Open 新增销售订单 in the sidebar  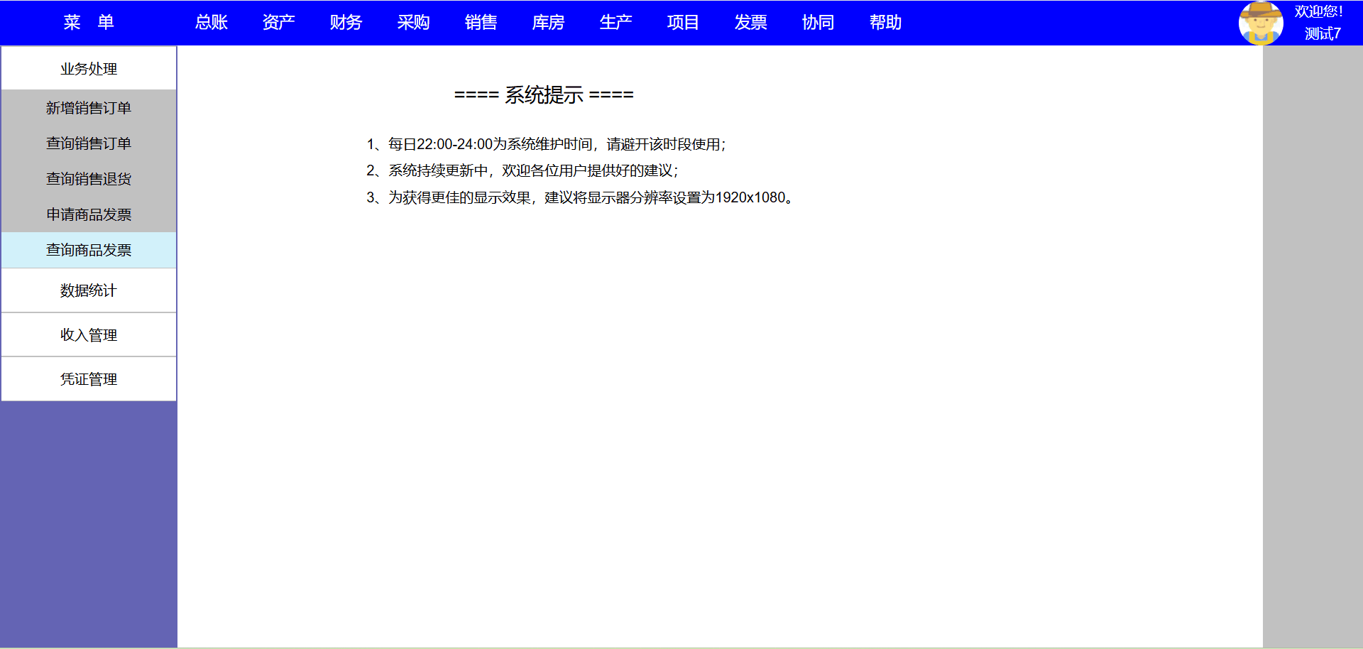(x=89, y=108)
